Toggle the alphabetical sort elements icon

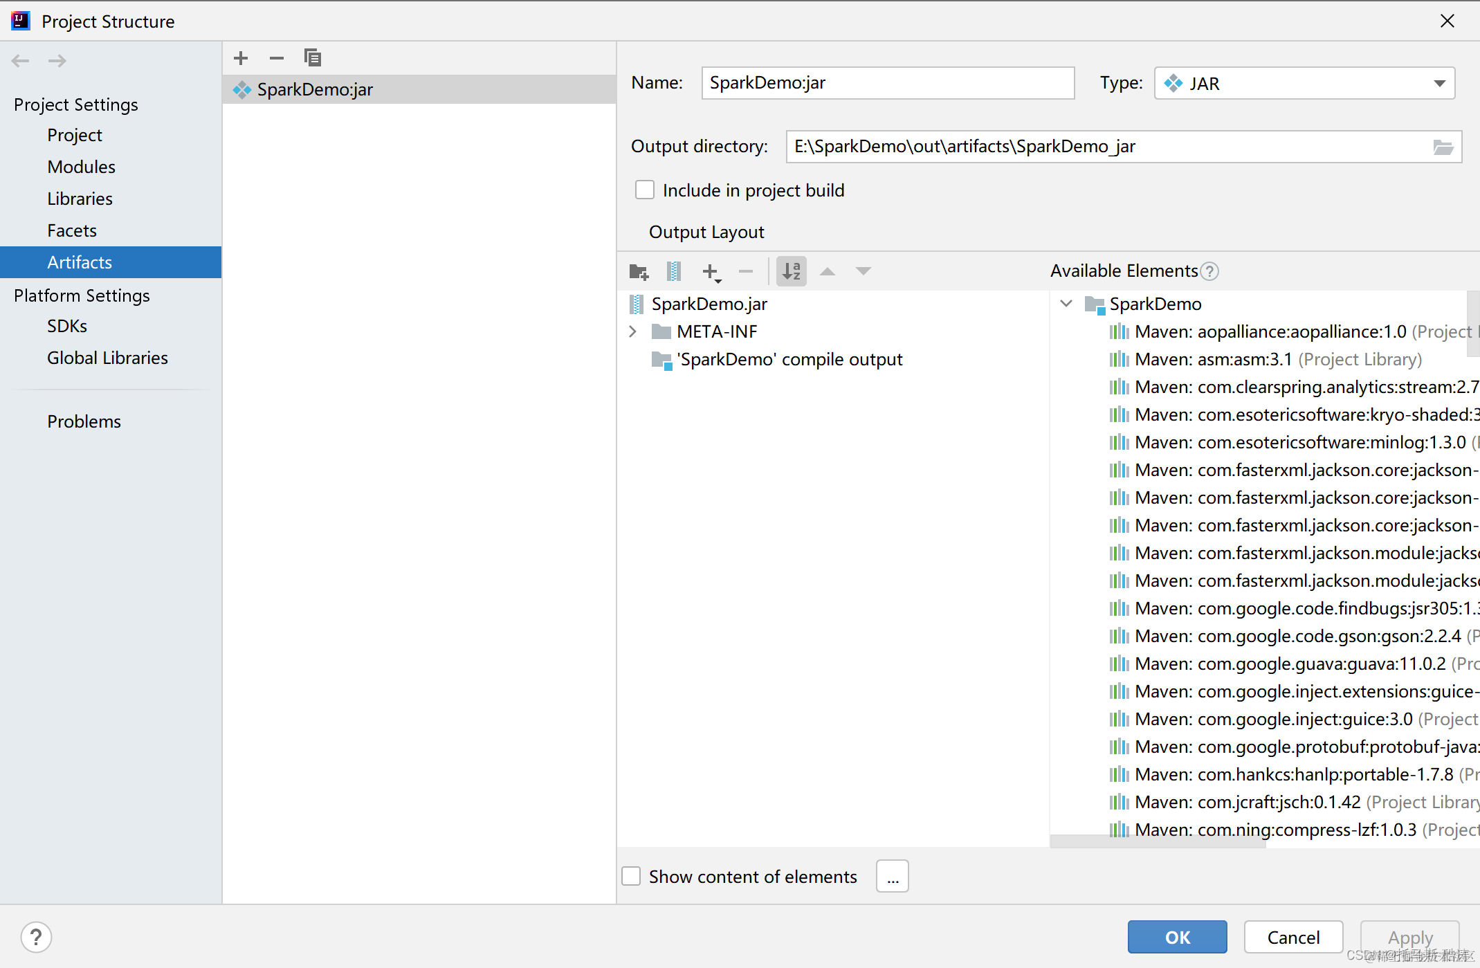coord(792,271)
